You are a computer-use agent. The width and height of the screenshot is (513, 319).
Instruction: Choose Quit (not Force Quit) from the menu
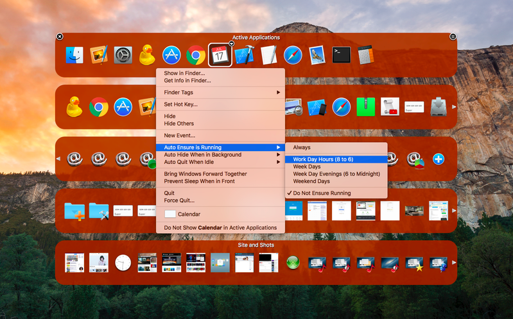click(x=220, y=193)
